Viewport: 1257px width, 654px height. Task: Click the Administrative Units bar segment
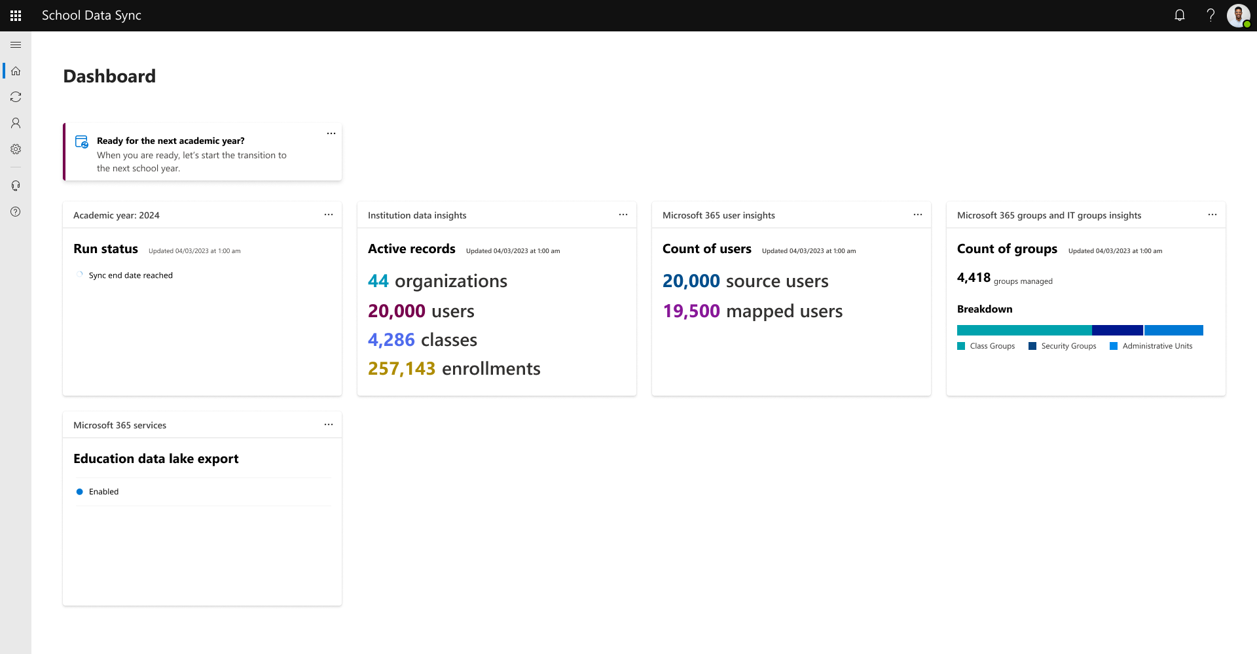click(x=1174, y=330)
